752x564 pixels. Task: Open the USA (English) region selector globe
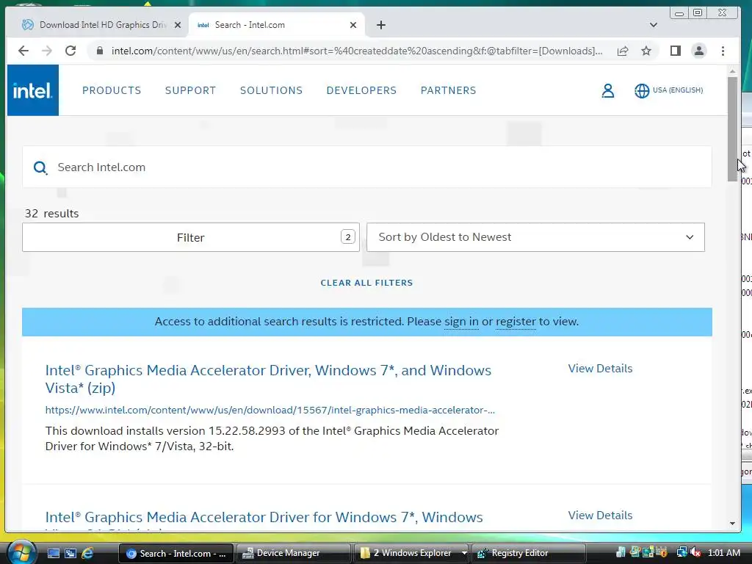tap(642, 90)
